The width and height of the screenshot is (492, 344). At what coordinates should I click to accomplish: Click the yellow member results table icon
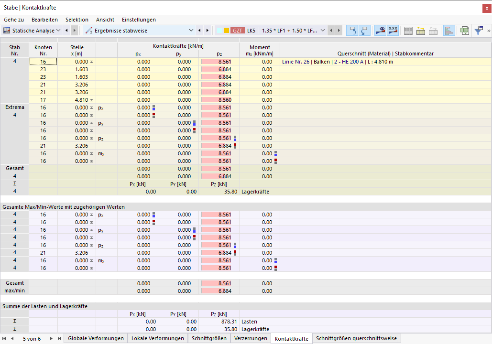click(421, 31)
